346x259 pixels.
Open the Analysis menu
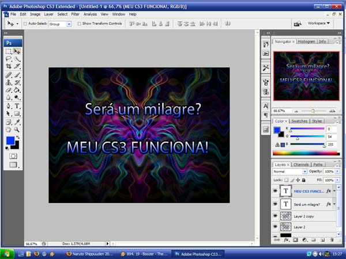pos(90,14)
